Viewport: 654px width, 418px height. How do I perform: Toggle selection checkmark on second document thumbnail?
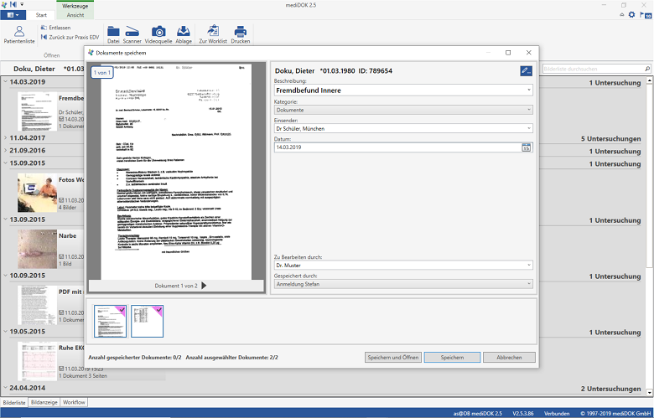(159, 309)
